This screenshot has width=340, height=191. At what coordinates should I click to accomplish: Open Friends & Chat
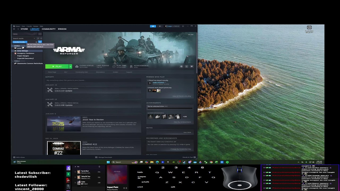coord(189,157)
